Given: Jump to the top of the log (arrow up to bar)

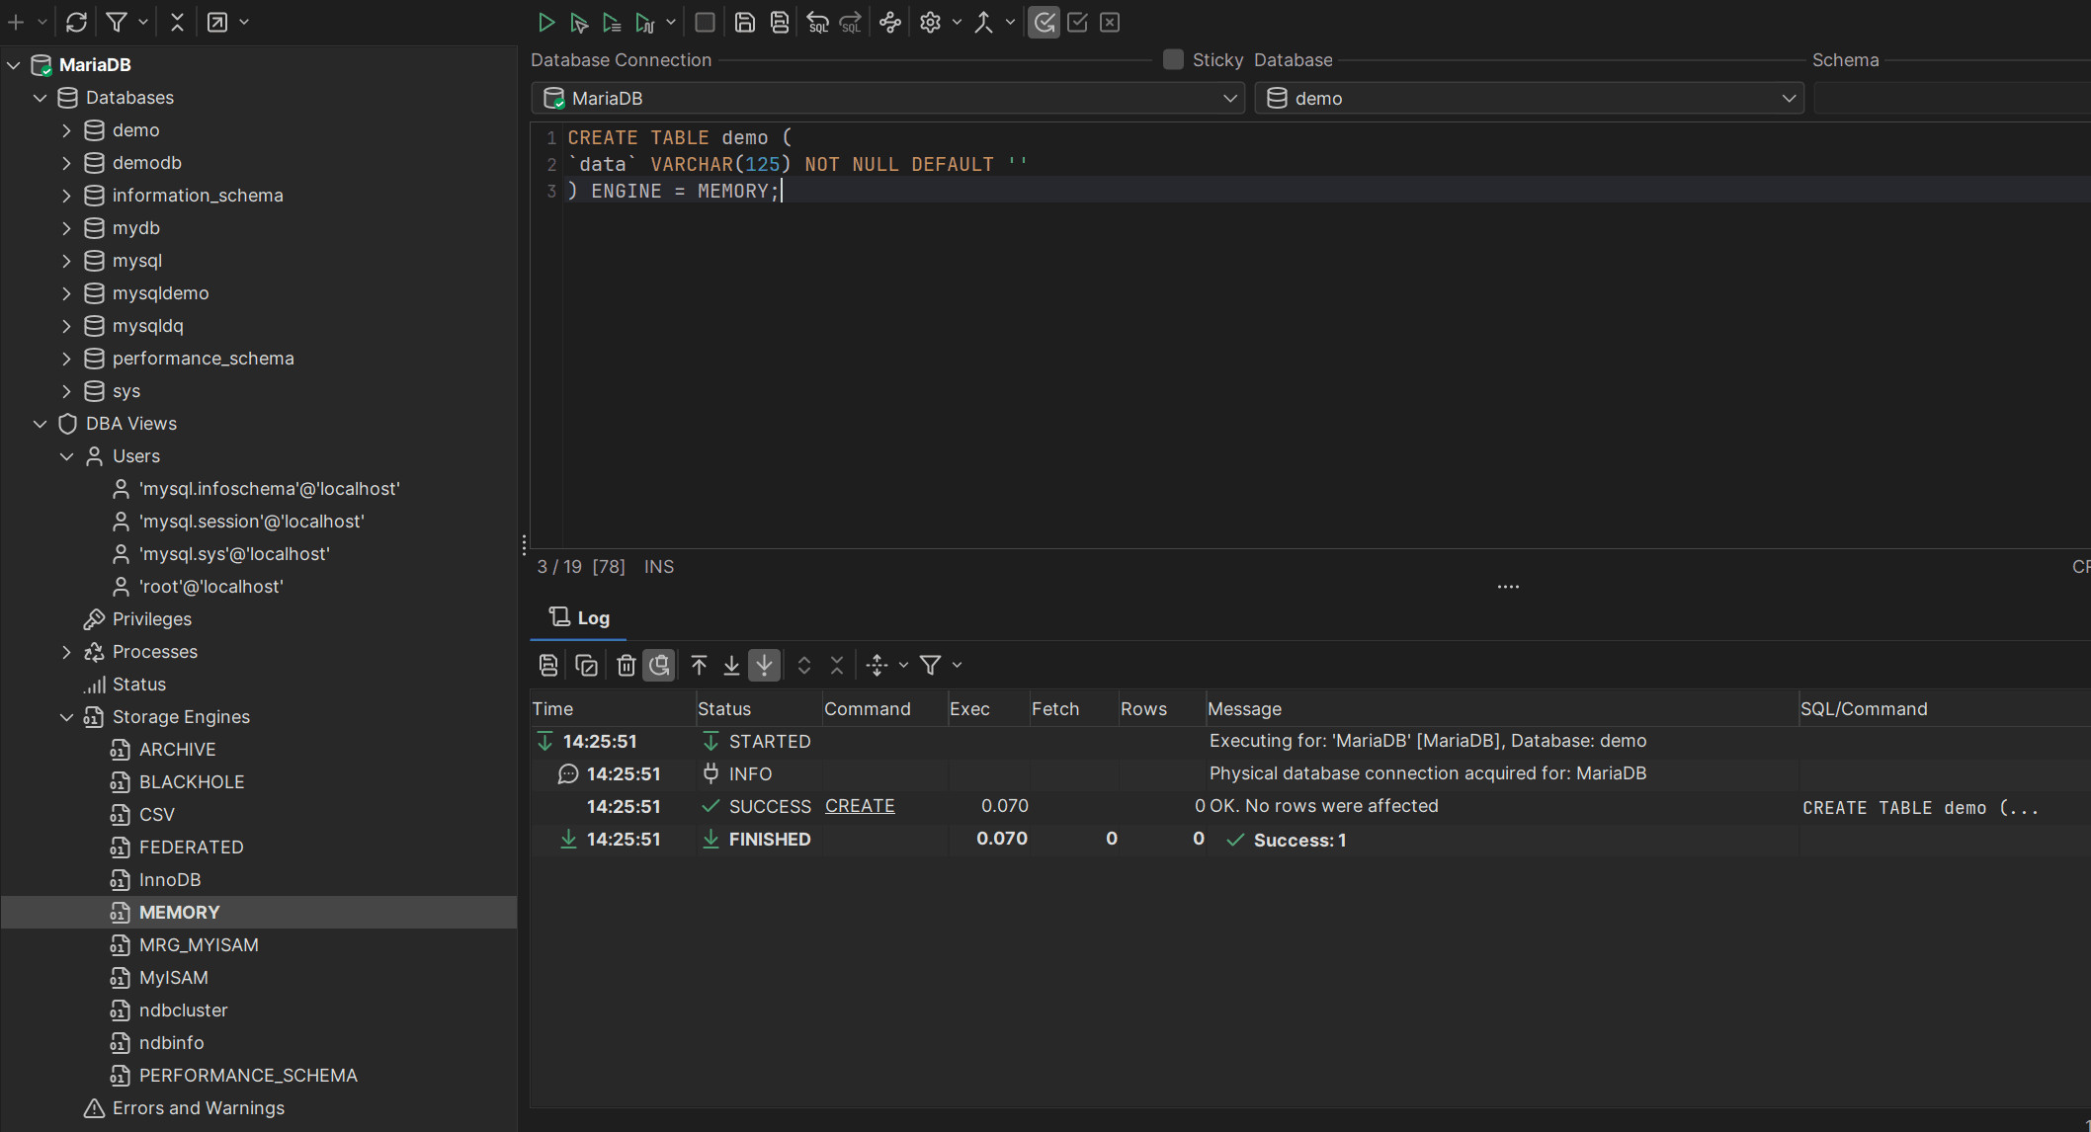Looking at the screenshot, I should [699, 665].
